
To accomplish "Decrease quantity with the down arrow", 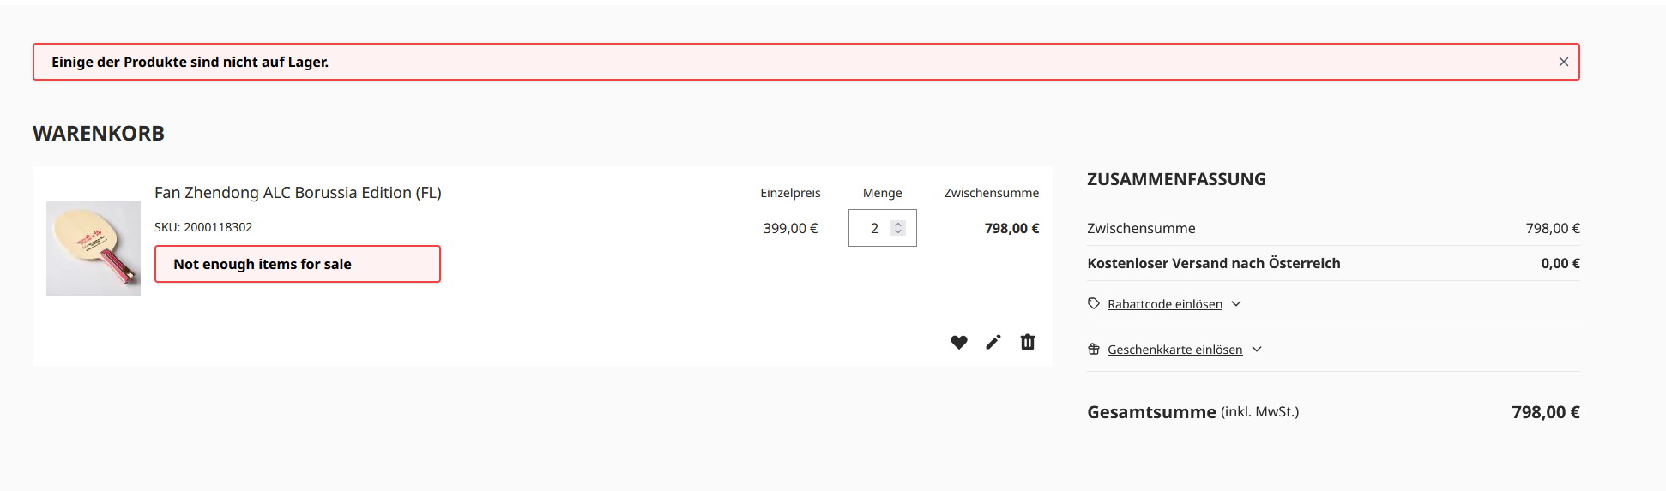I will click(x=898, y=231).
